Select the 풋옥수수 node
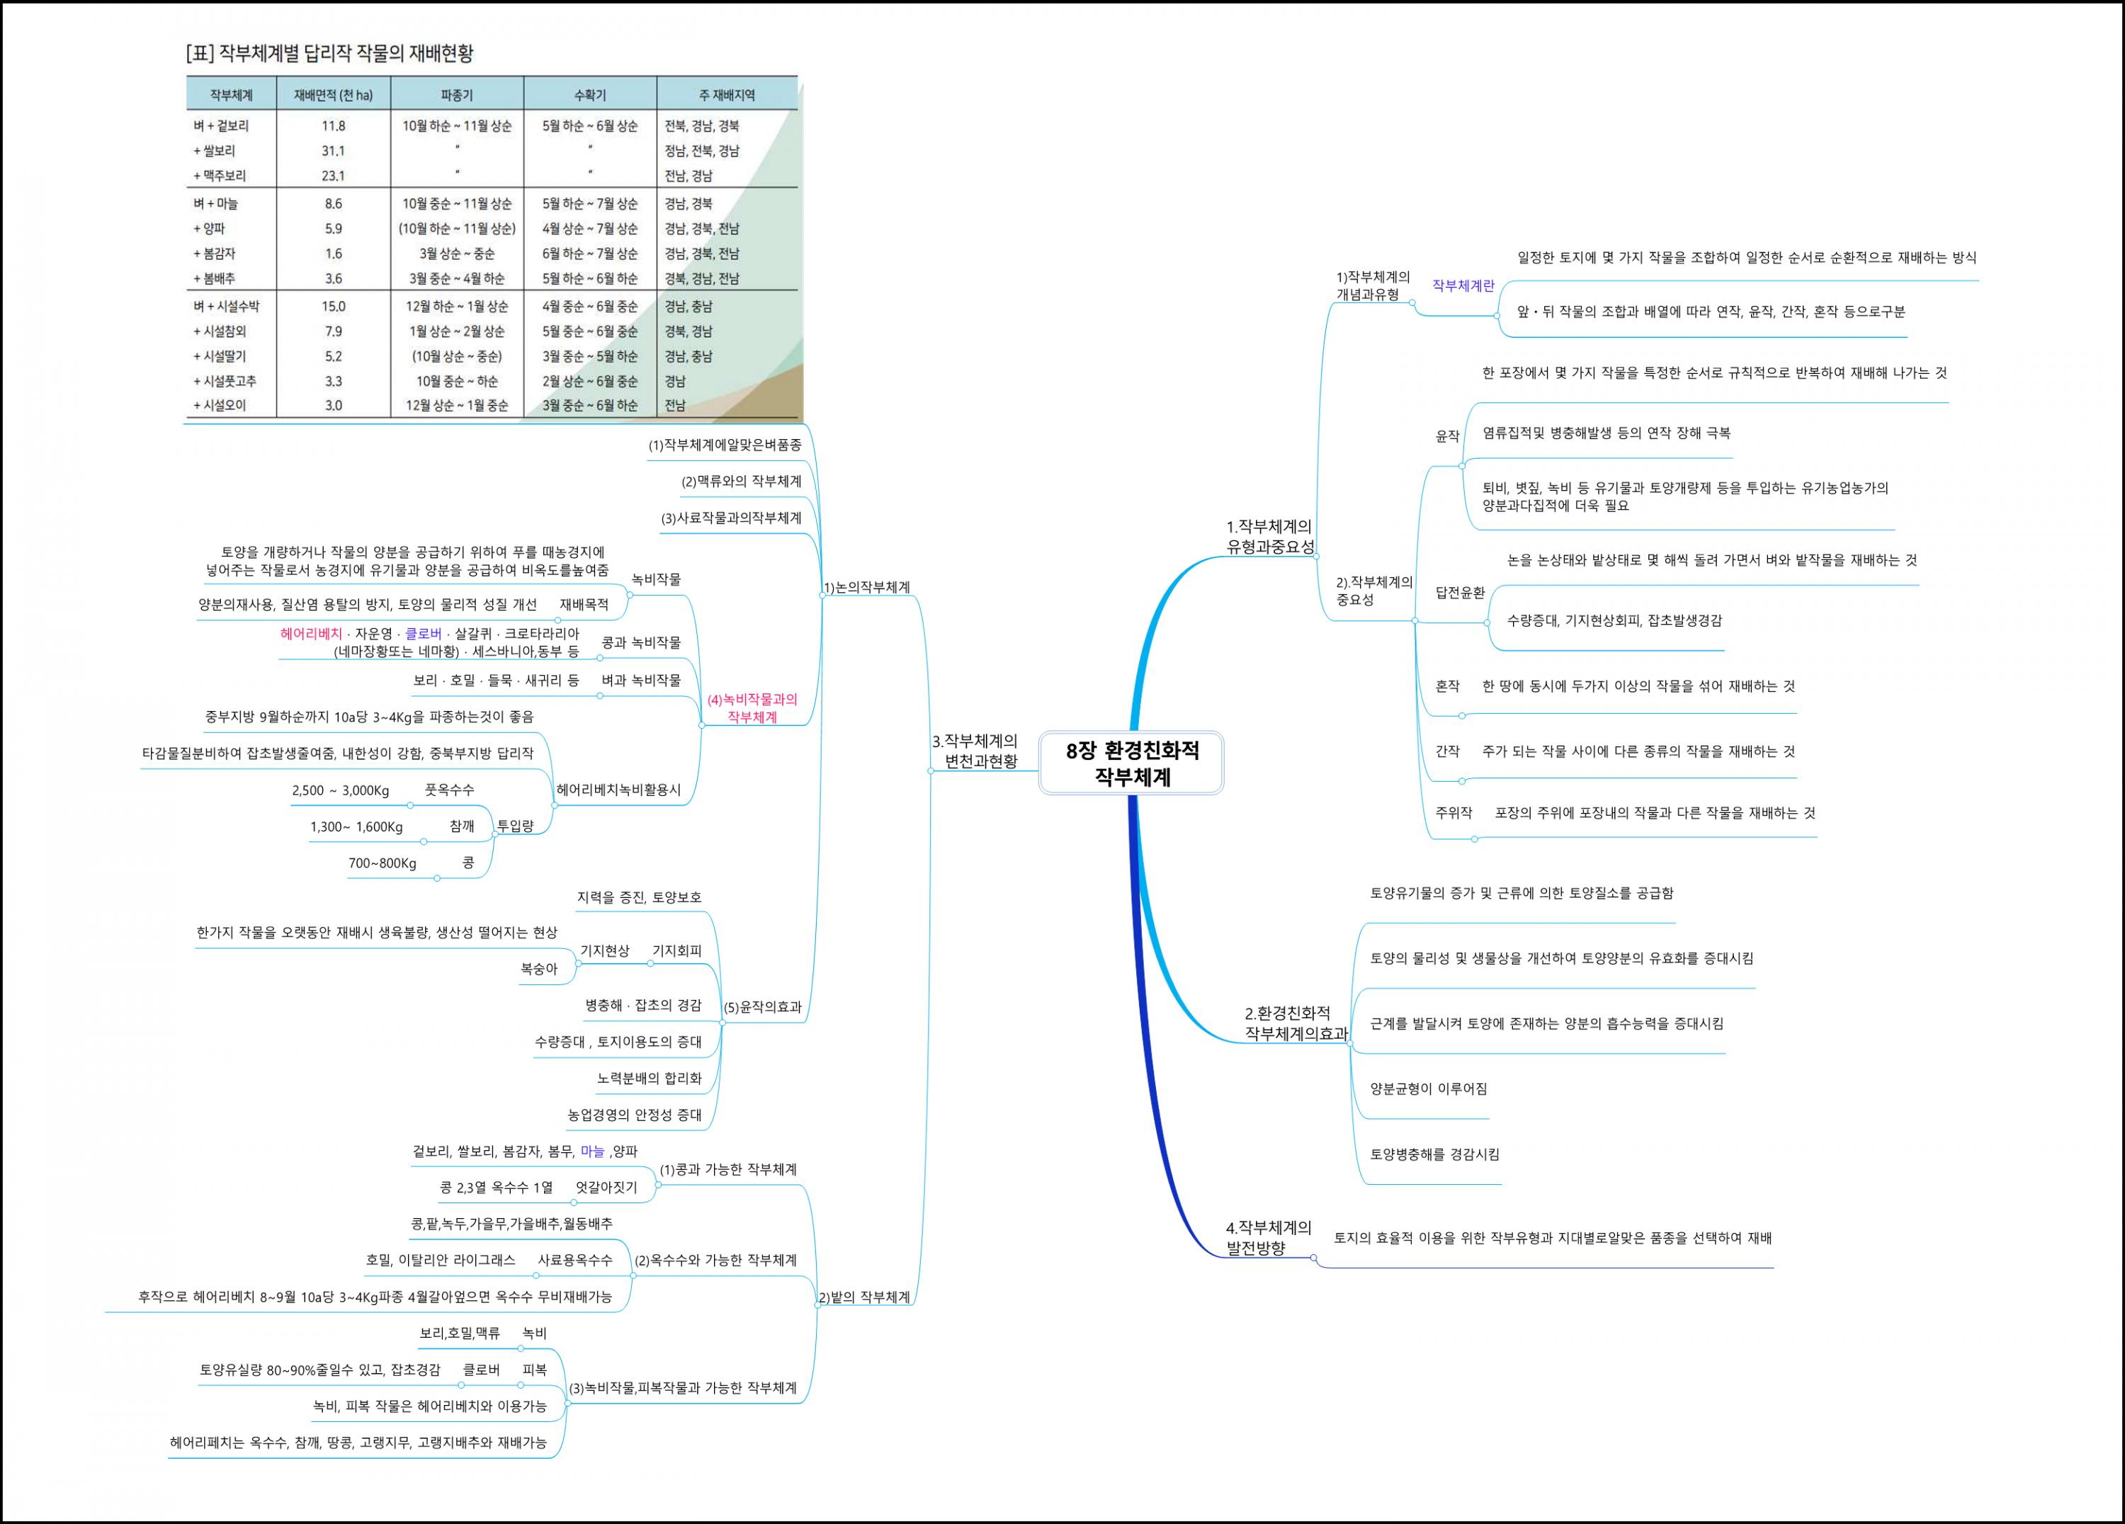This screenshot has width=2125, height=1524. point(449,790)
